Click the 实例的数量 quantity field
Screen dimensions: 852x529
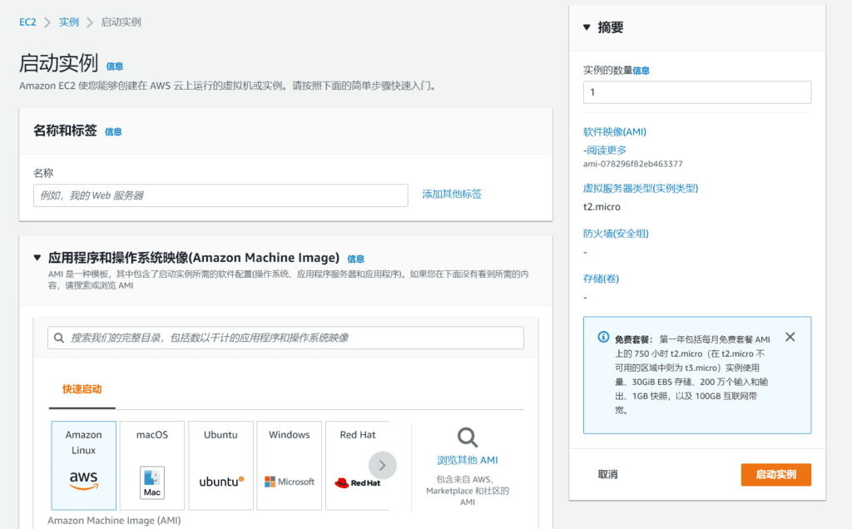click(x=696, y=91)
